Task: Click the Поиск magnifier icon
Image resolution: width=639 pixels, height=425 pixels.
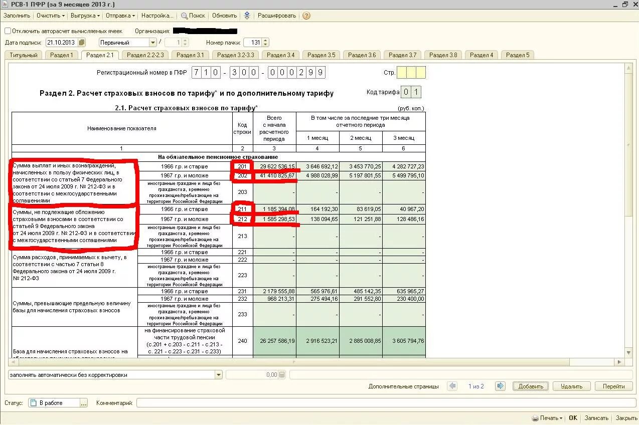Action: [x=184, y=16]
